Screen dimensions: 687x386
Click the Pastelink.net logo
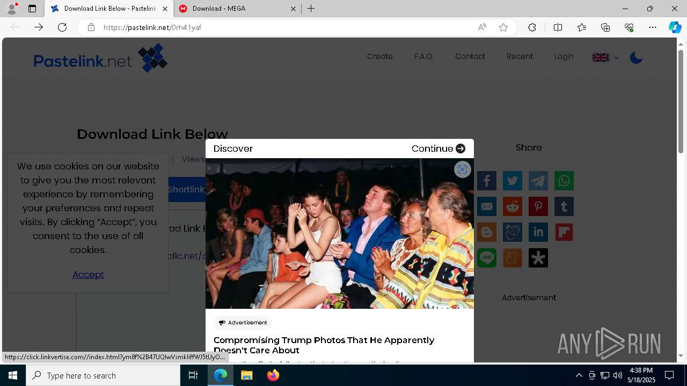point(100,58)
